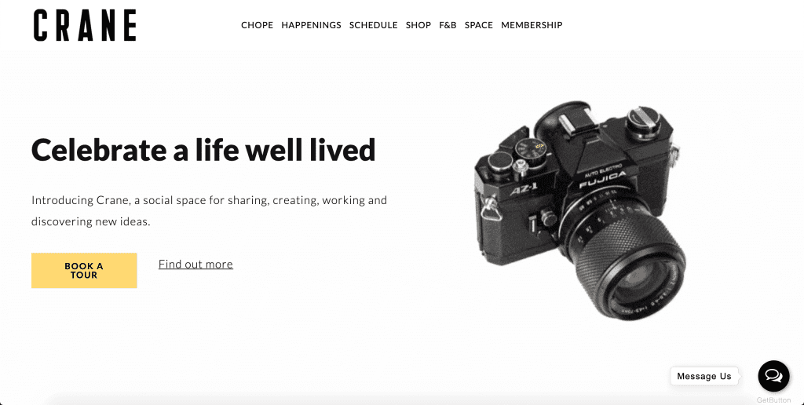Click the Message Us label

pyautogui.click(x=704, y=376)
